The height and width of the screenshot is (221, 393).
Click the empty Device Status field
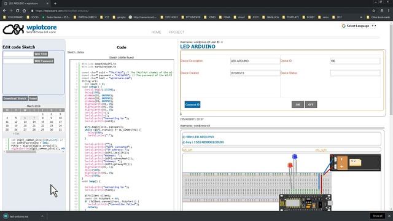pyautogui.click(x=355, y=73)
